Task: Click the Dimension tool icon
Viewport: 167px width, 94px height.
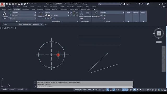Action: point(41,14)
